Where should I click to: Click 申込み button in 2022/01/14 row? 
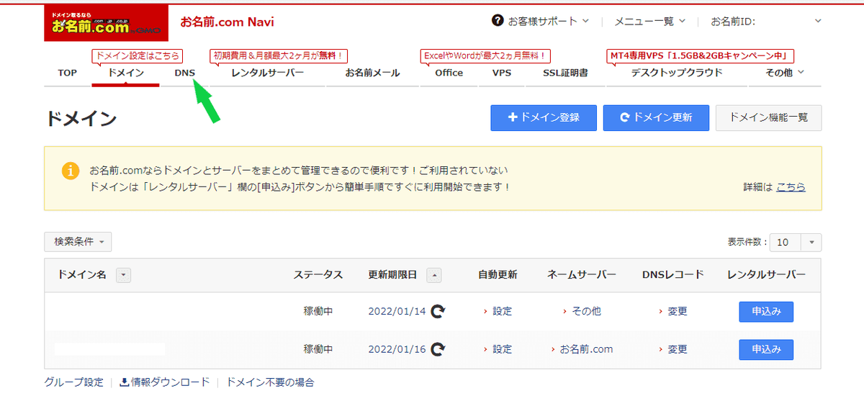click(766, 312)
